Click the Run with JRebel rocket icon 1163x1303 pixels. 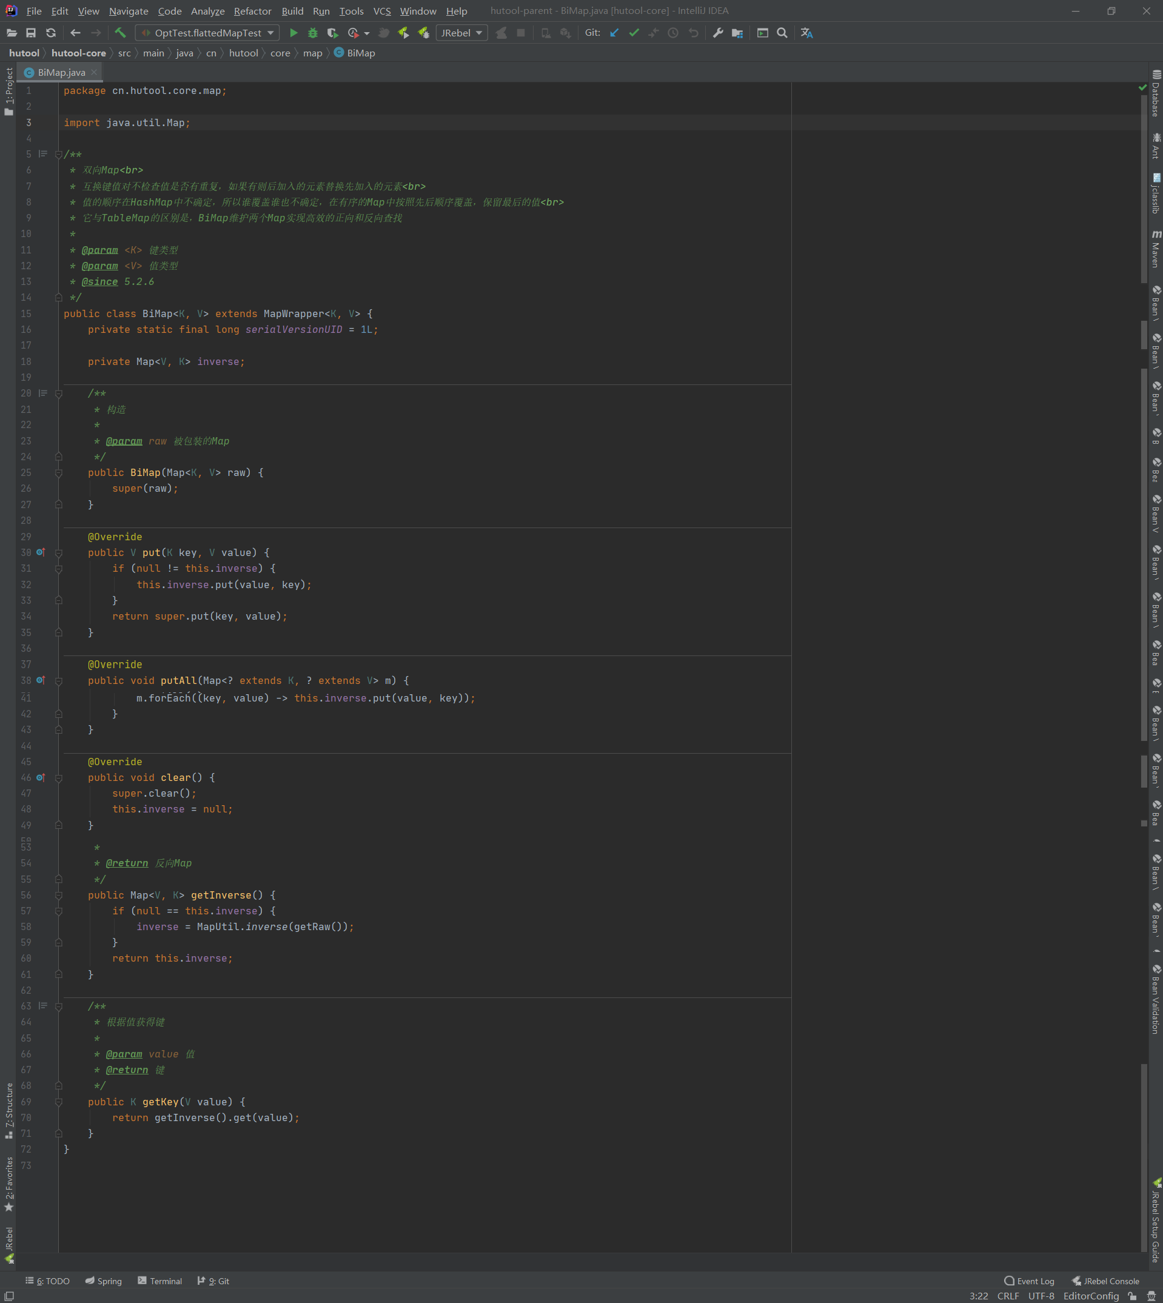[x=403, y=33]
